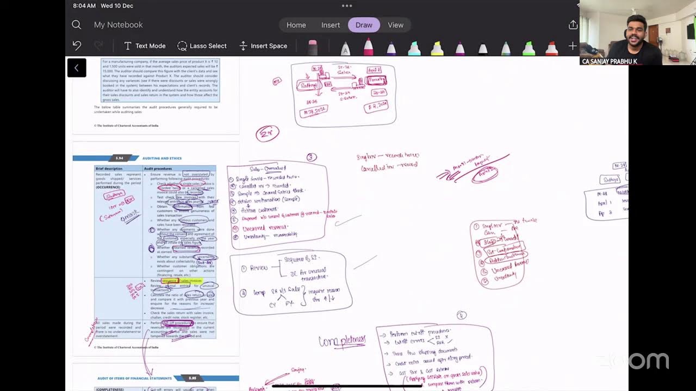Tap the share icon in top bar

573,25
